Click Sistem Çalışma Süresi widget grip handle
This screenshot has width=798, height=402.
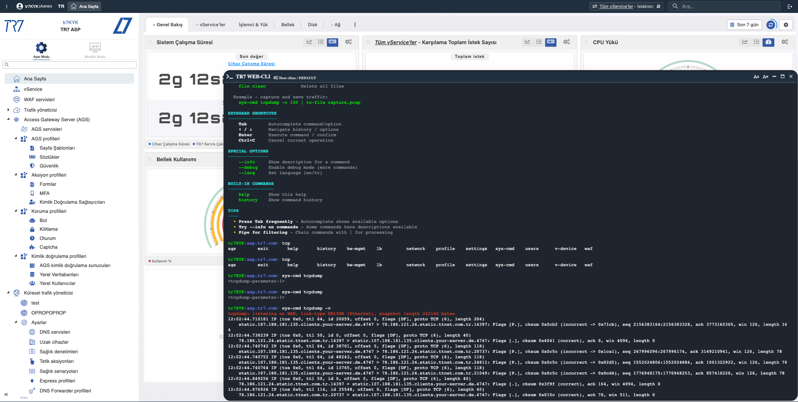150,42
